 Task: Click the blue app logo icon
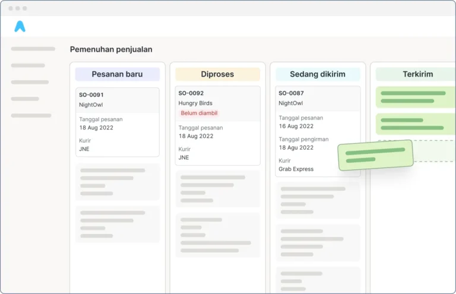(x=20, y=27)
